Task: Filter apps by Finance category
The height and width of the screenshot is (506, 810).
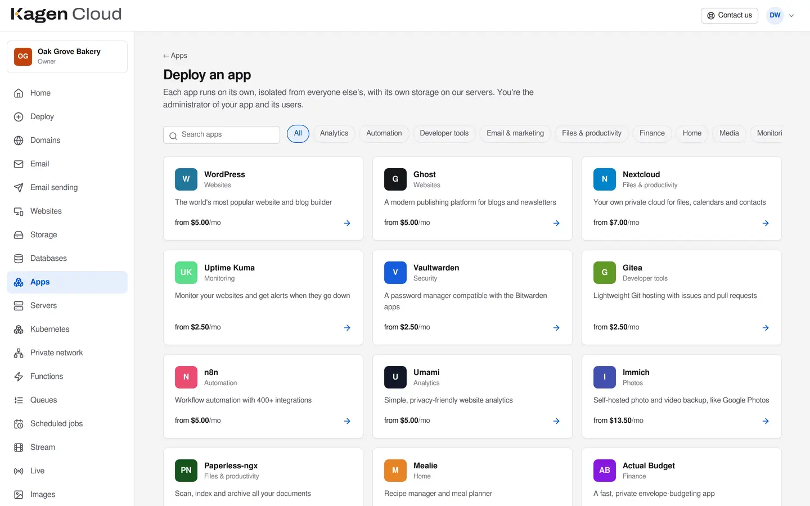Action: pos(652,134)
